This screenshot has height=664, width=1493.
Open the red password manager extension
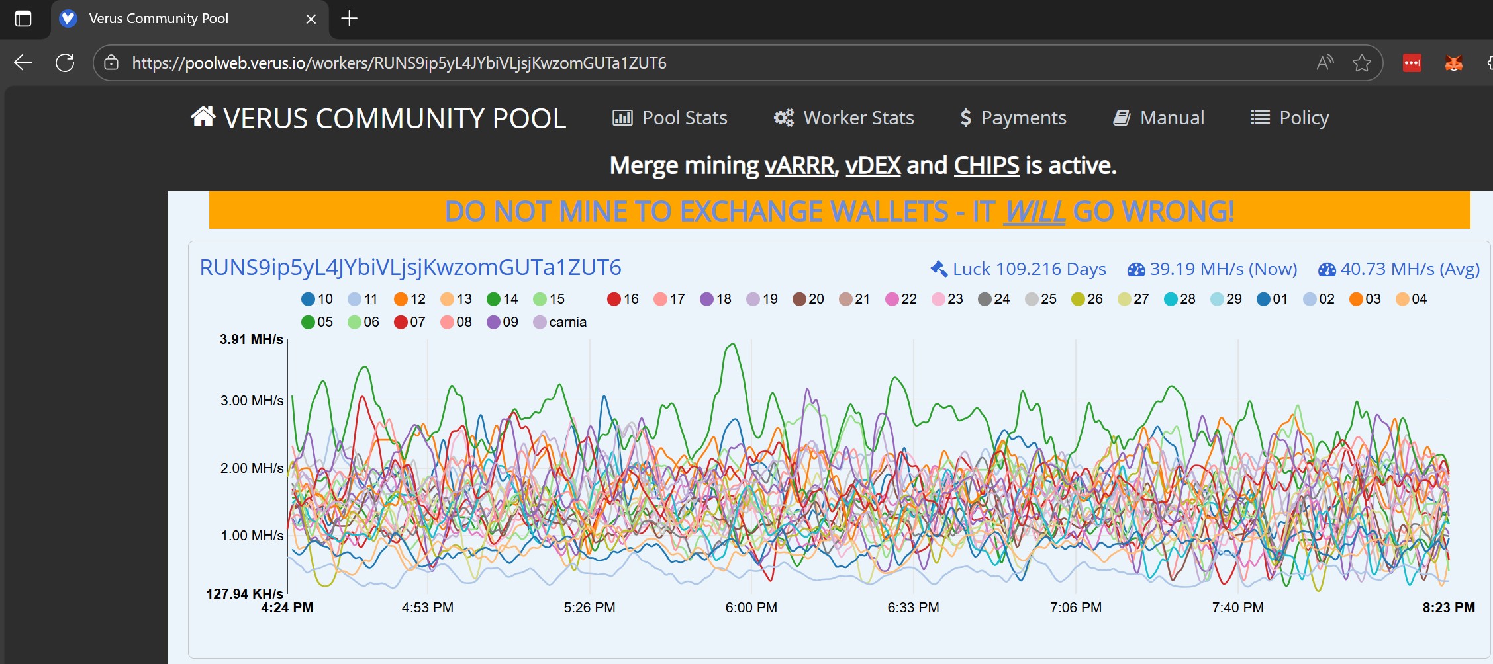pos(1412,63)
